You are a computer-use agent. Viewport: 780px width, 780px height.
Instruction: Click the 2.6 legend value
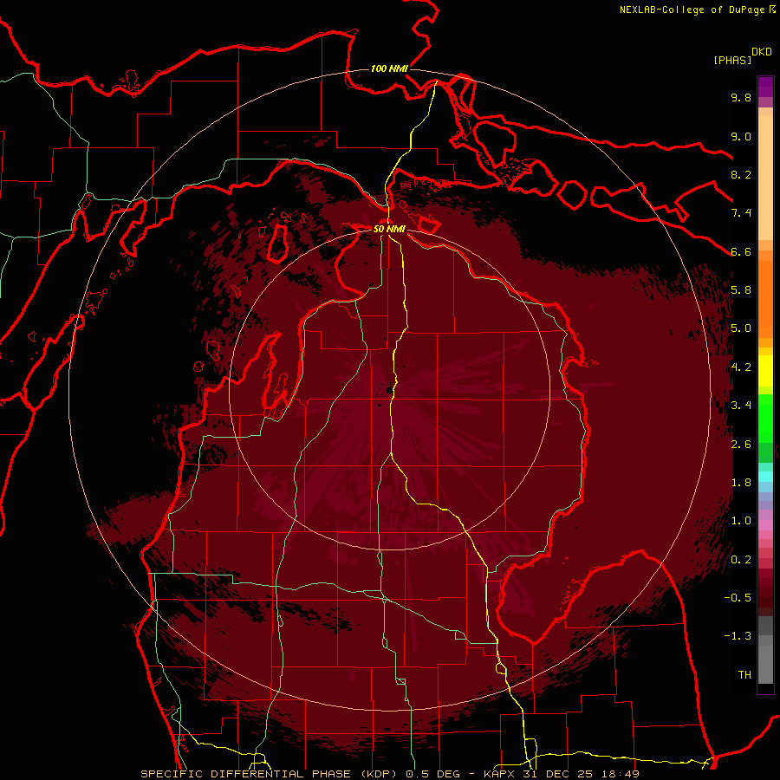[x=741, y=445]
